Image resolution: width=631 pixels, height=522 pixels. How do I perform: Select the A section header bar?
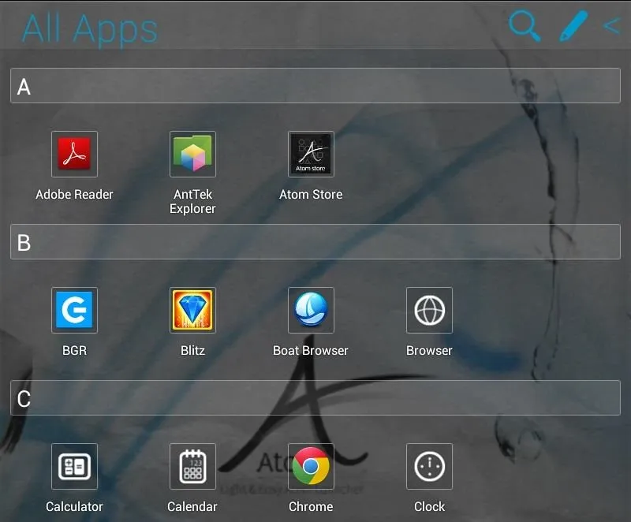click(x=315, y=86)
